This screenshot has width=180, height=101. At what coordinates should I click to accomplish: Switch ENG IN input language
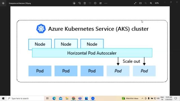pos(162,98)
